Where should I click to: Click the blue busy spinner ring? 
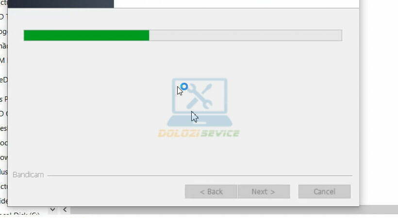click(x=184, y=87)
